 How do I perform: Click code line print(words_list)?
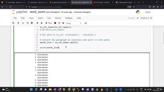tap(50, 48)
